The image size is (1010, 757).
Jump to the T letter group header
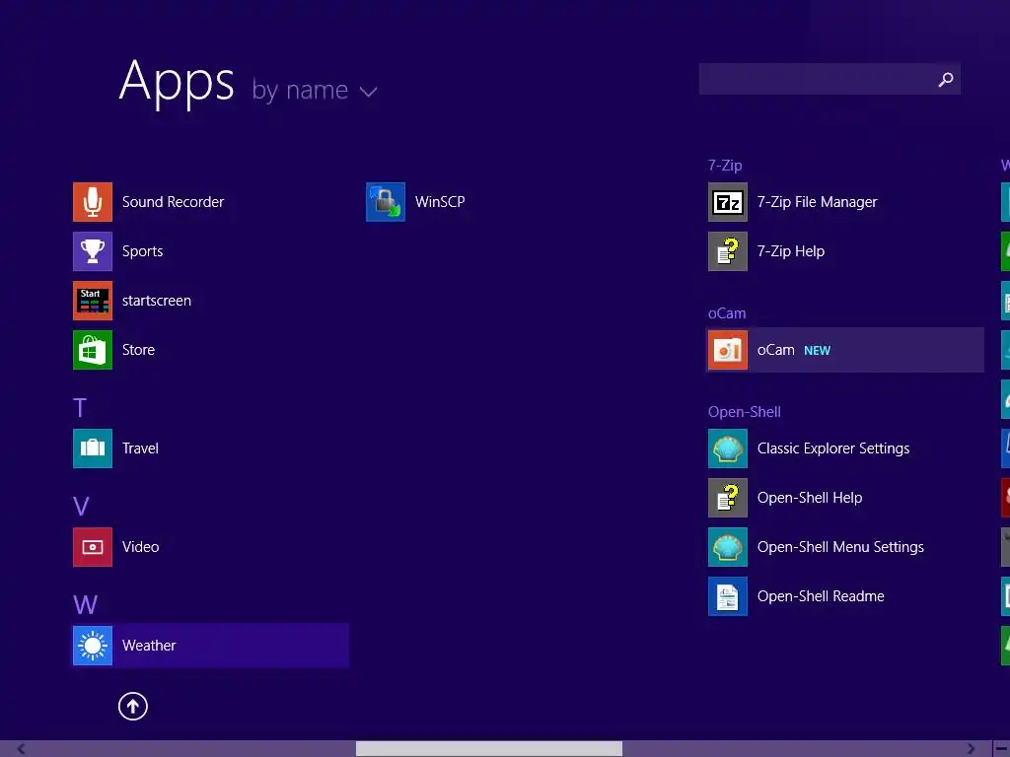(79, 407)
